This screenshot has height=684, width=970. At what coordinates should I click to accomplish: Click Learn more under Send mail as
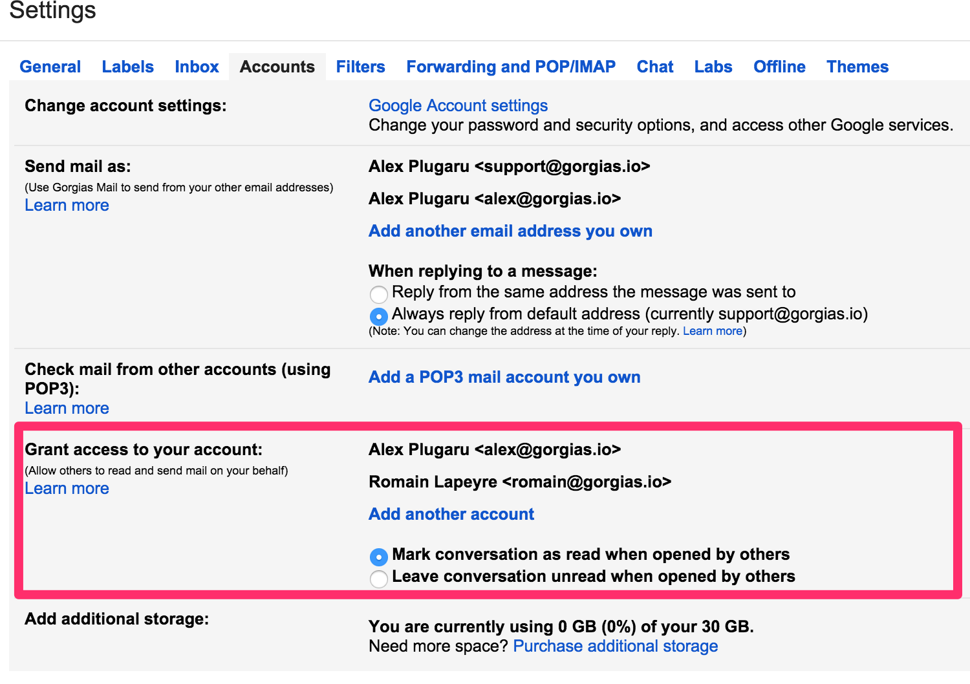tap(67, 205)
